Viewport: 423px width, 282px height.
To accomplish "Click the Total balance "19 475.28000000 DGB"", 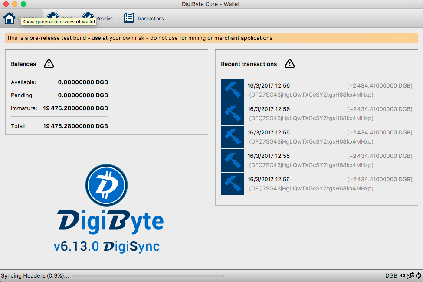I will coord(75,126).
